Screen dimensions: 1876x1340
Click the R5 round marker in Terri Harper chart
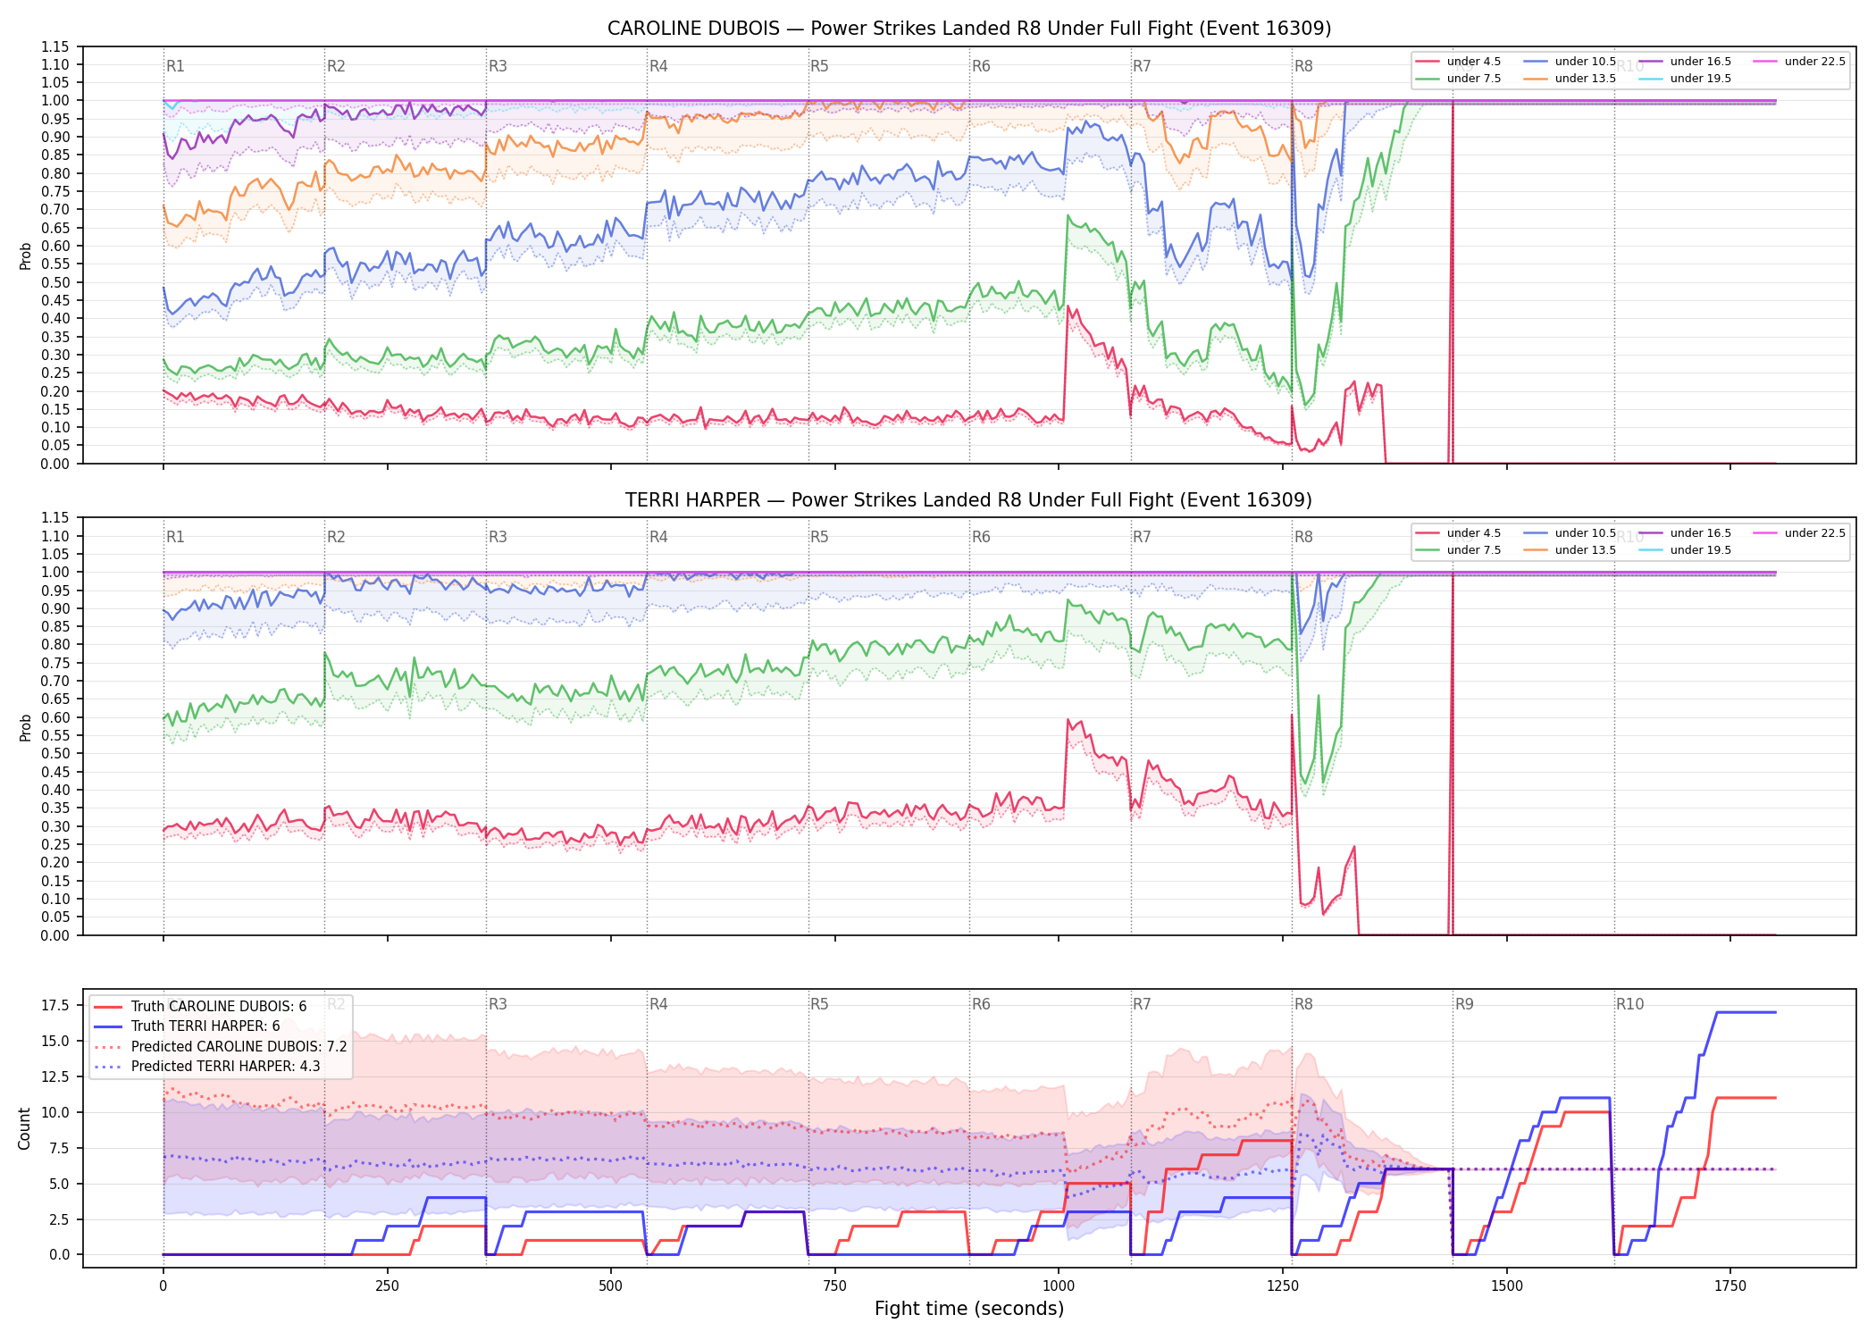(x=819, y=537)
